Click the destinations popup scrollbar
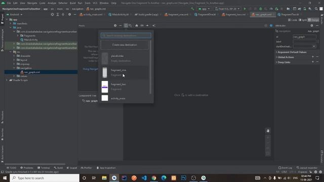The height and width of the screenshot is (182, 324). [150, 67]
